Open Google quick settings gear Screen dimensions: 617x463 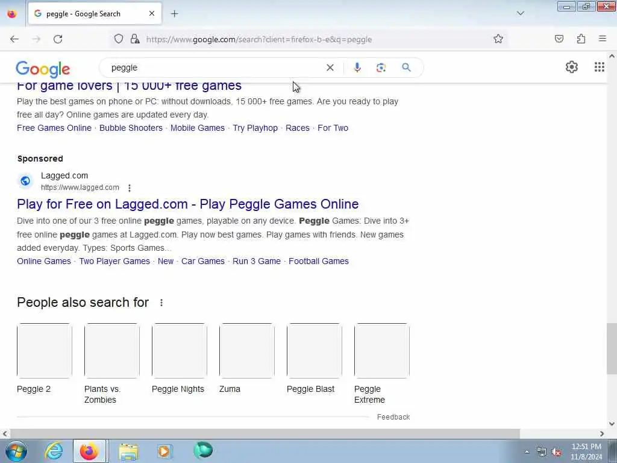point(572,68)
